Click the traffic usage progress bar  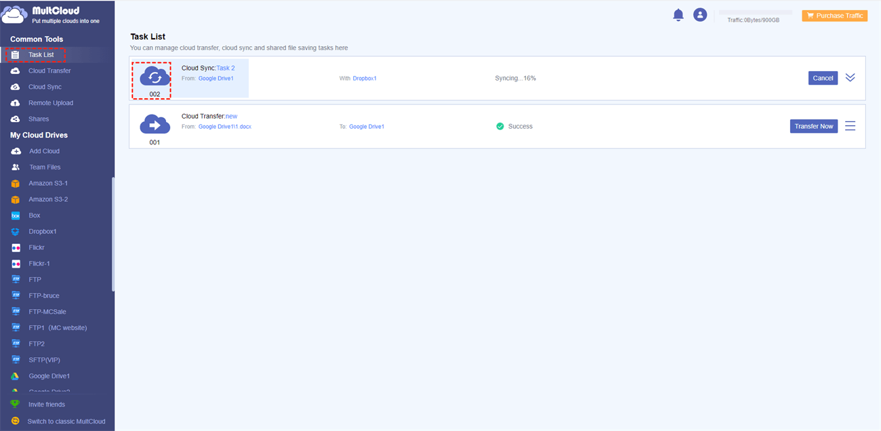[755, 12]
